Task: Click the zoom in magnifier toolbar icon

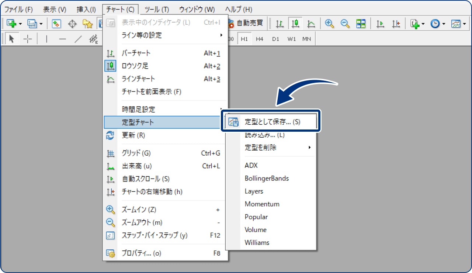Action: click(329, 24)
